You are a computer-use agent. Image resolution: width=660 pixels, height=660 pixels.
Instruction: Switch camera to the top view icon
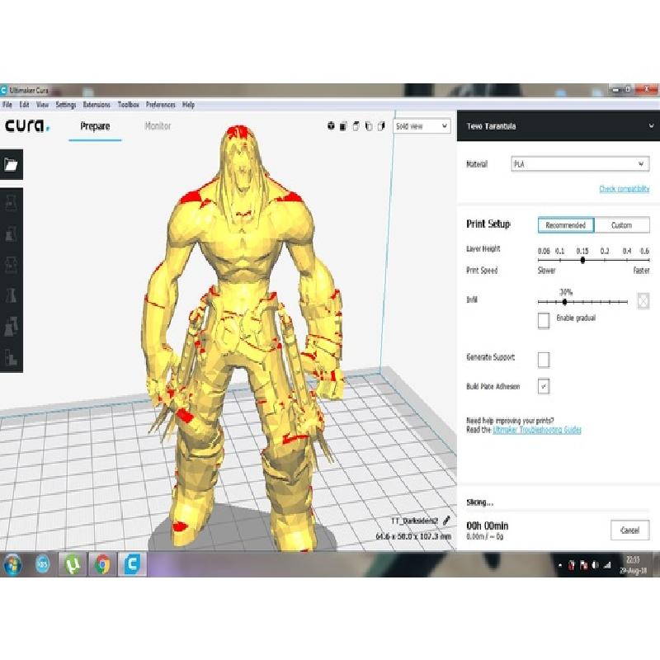pyautogui.click(x=356, y=126)
